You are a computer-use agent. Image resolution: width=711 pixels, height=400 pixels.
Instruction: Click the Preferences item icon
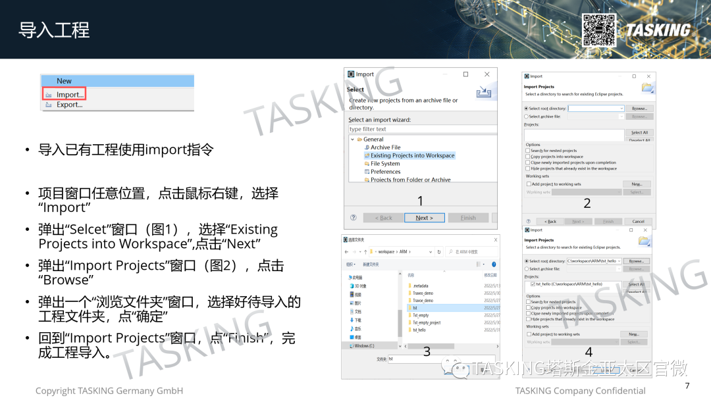(x=367, y=172)
